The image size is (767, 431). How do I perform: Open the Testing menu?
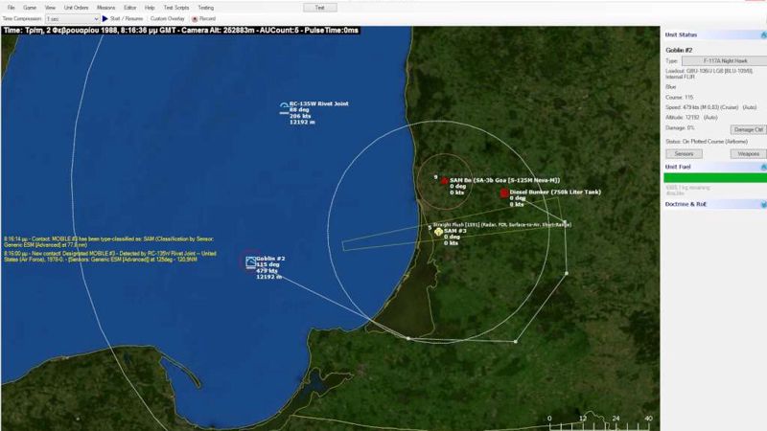[205, 8]
